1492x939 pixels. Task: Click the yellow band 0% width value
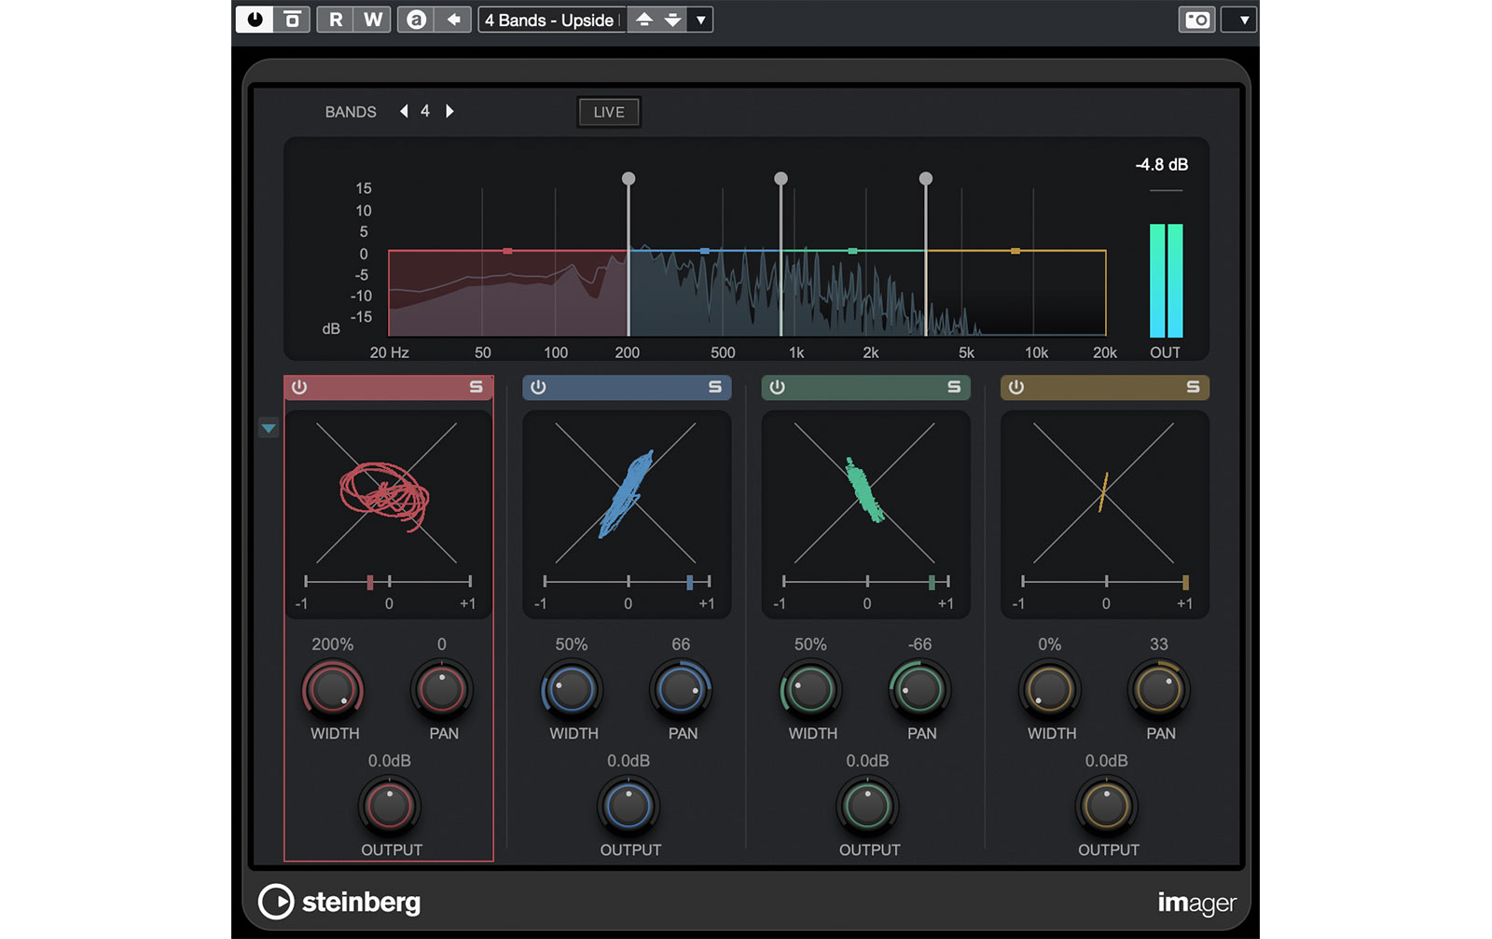click(1049, 644)
